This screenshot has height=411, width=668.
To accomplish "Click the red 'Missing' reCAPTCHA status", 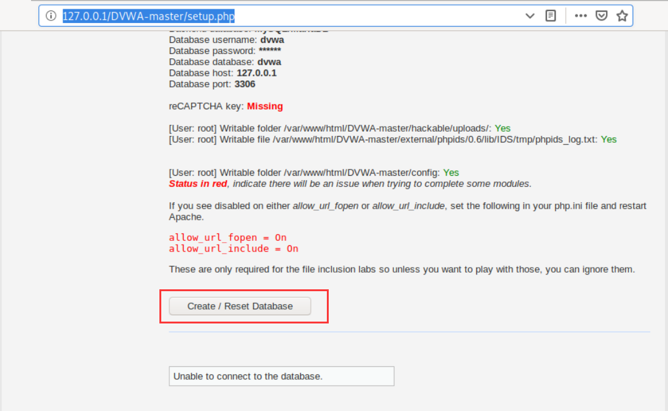I will (x=265, y=106).
